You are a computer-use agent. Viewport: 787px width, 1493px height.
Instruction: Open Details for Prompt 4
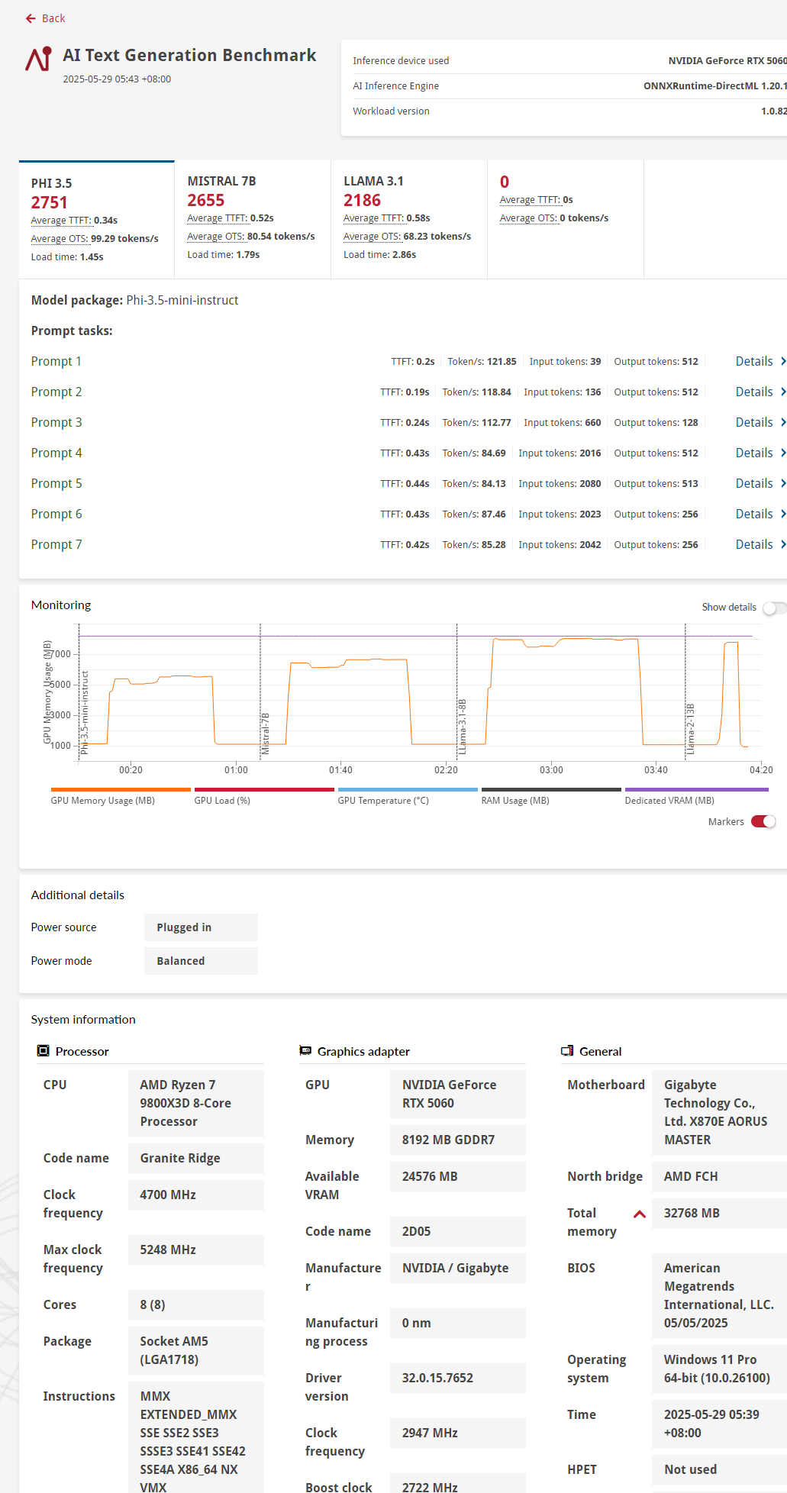click(760, 453)
